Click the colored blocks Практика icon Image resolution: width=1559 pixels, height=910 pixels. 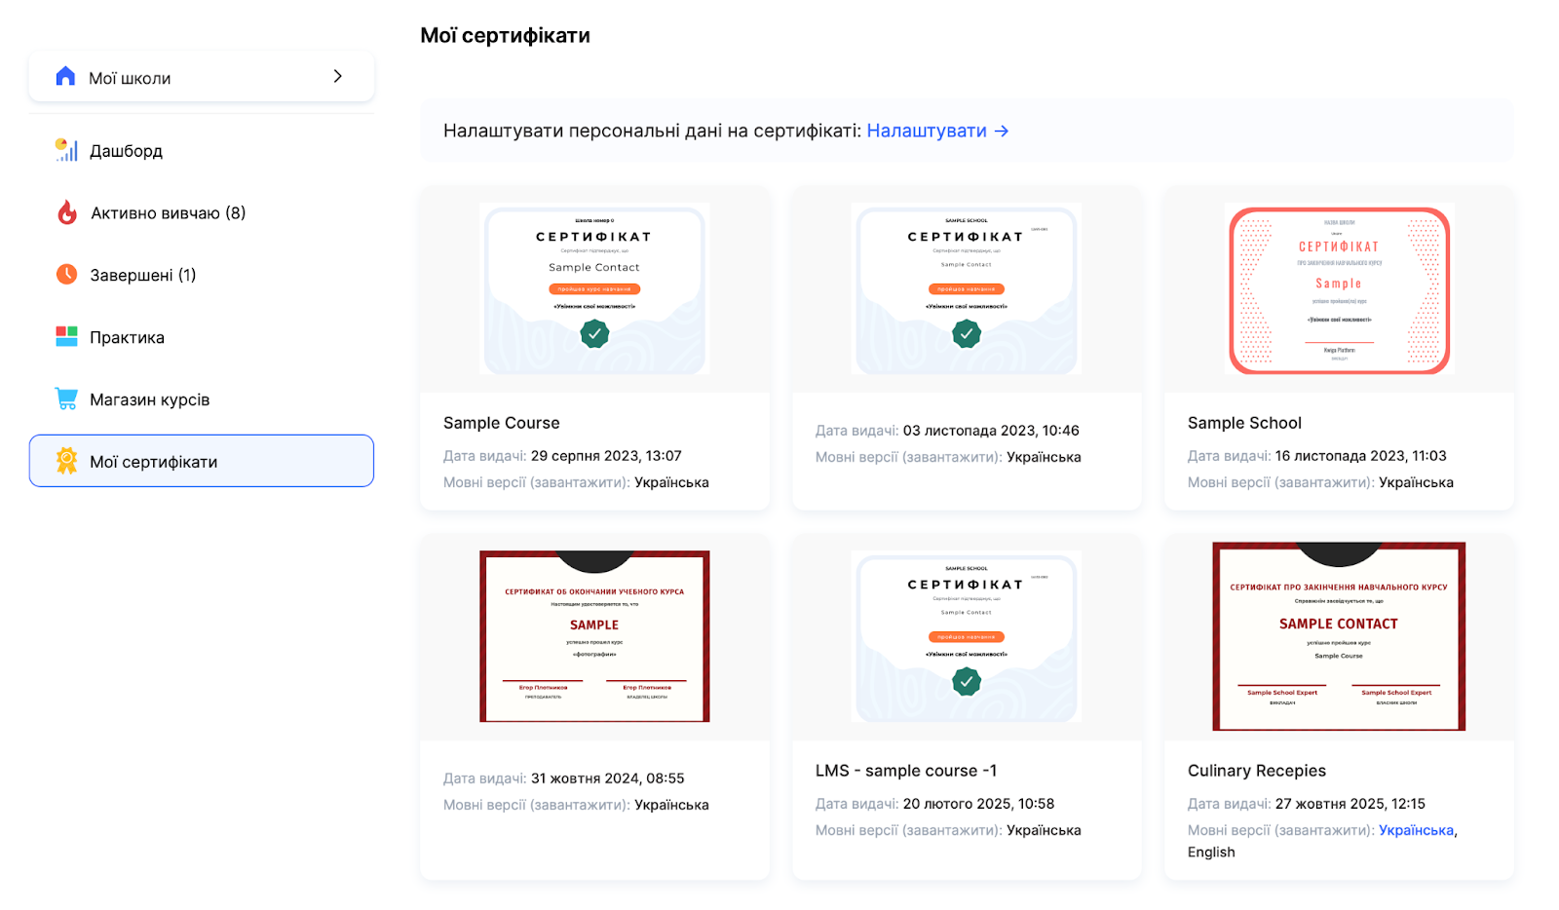[x=66, y=337]
